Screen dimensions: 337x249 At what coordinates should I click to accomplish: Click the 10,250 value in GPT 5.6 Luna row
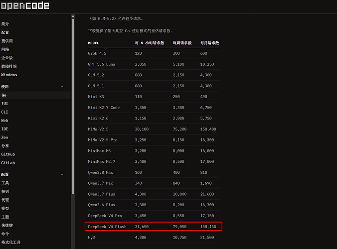[207, 64]
